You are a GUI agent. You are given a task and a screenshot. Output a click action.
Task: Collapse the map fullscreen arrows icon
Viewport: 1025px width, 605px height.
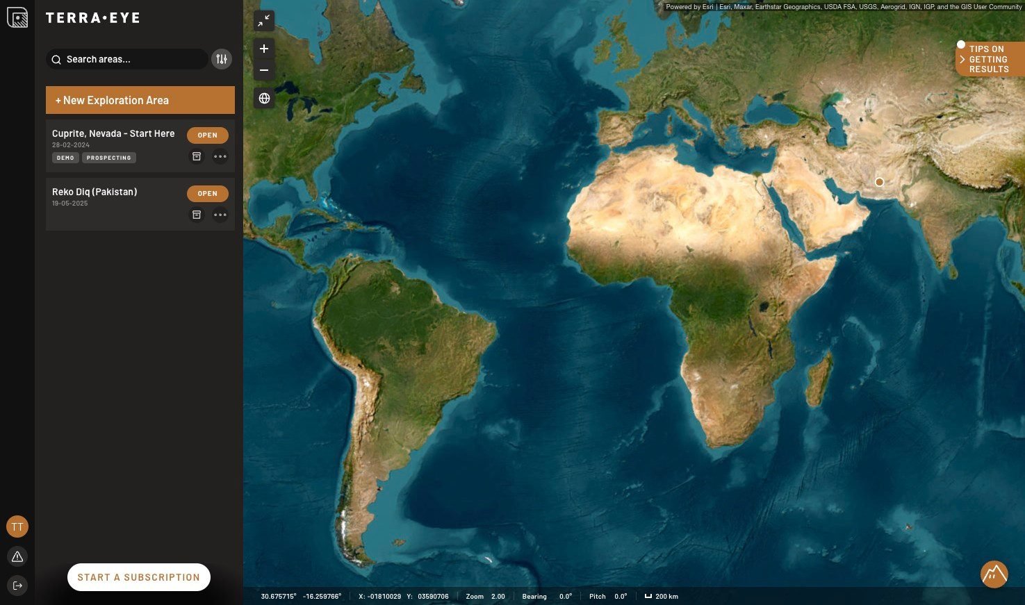264,21
